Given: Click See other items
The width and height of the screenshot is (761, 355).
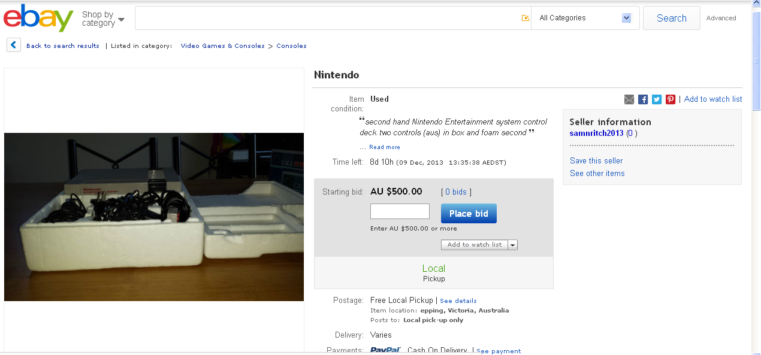Looking at the screenshot, I should click(597, 173).
